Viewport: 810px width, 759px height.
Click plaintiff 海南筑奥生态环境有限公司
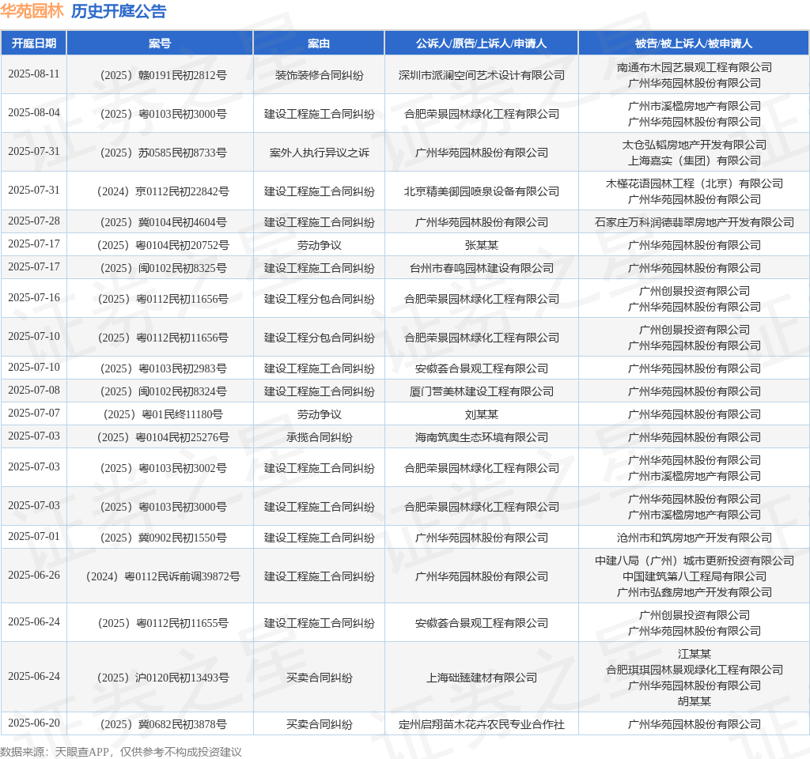[482, 437]
